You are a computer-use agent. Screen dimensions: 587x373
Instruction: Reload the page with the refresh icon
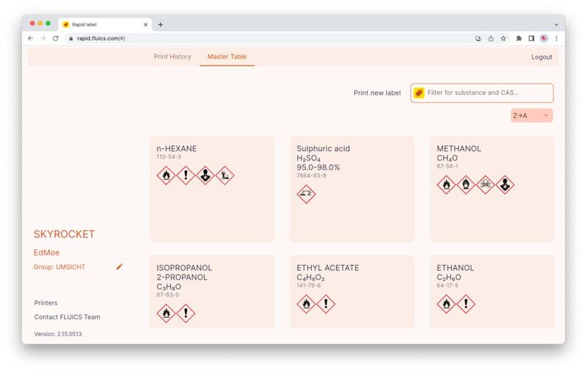click(56, 38)
